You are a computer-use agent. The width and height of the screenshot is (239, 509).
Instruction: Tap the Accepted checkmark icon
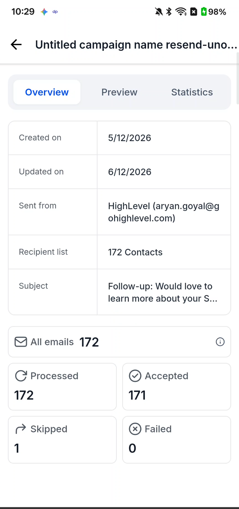click(x=135, y=376)
